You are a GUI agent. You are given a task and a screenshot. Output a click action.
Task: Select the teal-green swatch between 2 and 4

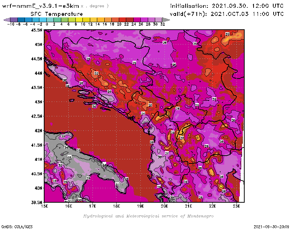[x=58, y=20]
